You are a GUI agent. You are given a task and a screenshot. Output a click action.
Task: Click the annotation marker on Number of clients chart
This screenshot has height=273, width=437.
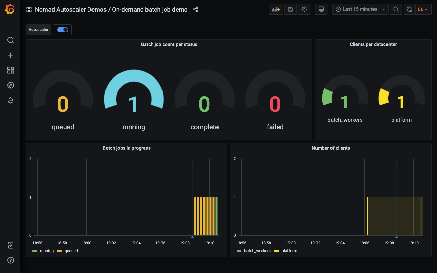[x=397, y=236]
